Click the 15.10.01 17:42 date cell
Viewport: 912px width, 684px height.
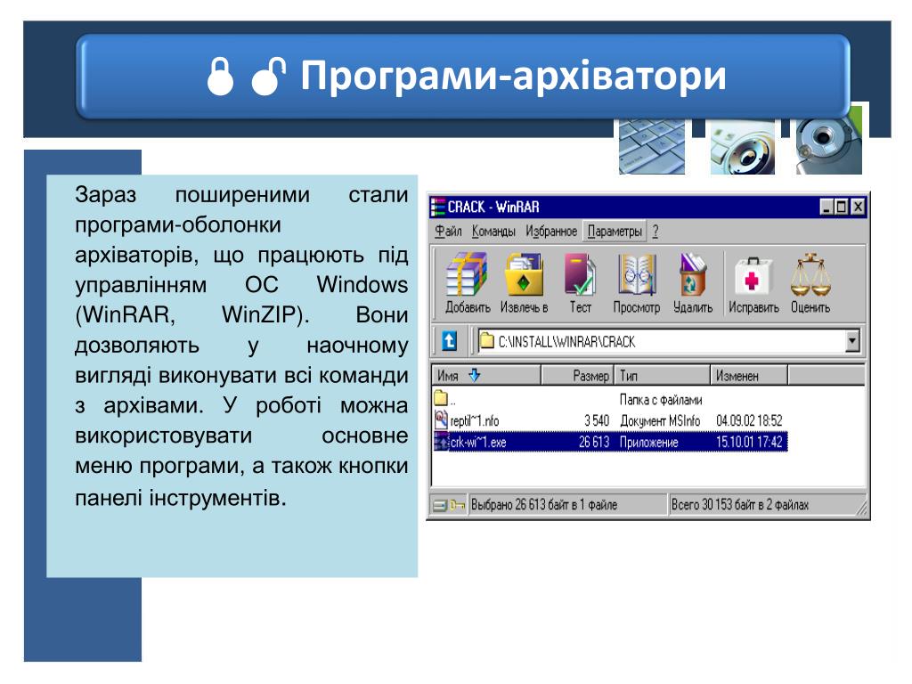(749, 442)
